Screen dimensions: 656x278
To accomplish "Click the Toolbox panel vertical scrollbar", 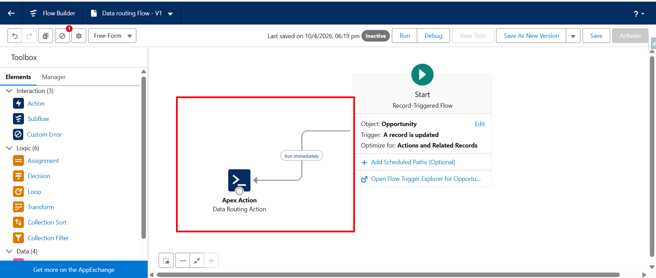I will [143, 157].
